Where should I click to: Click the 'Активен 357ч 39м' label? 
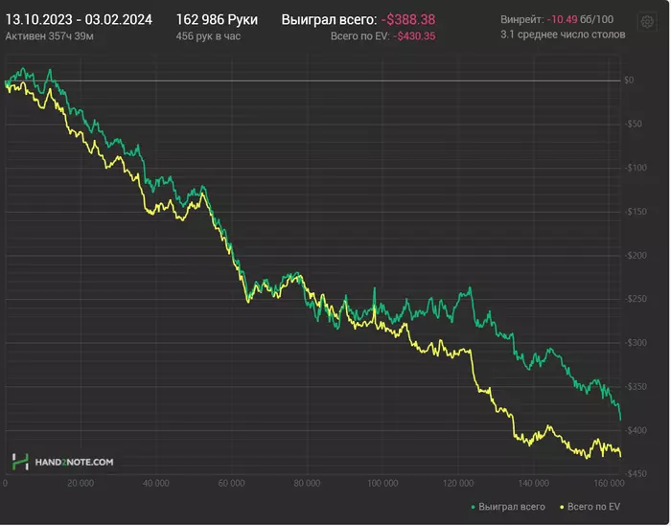coord(43,35)
